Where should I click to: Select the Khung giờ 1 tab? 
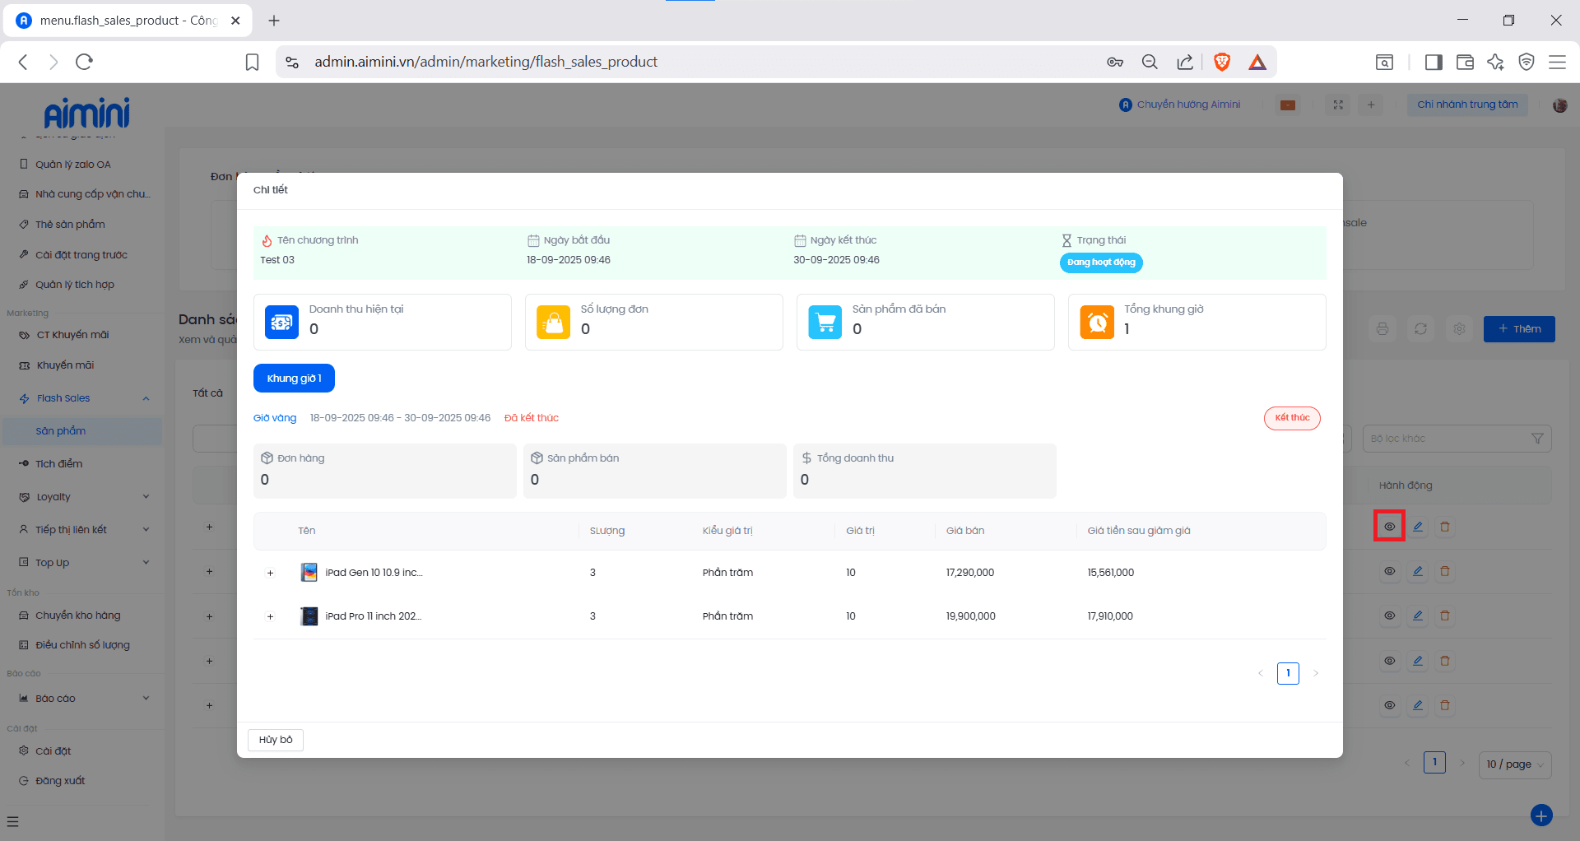point(294,379)
